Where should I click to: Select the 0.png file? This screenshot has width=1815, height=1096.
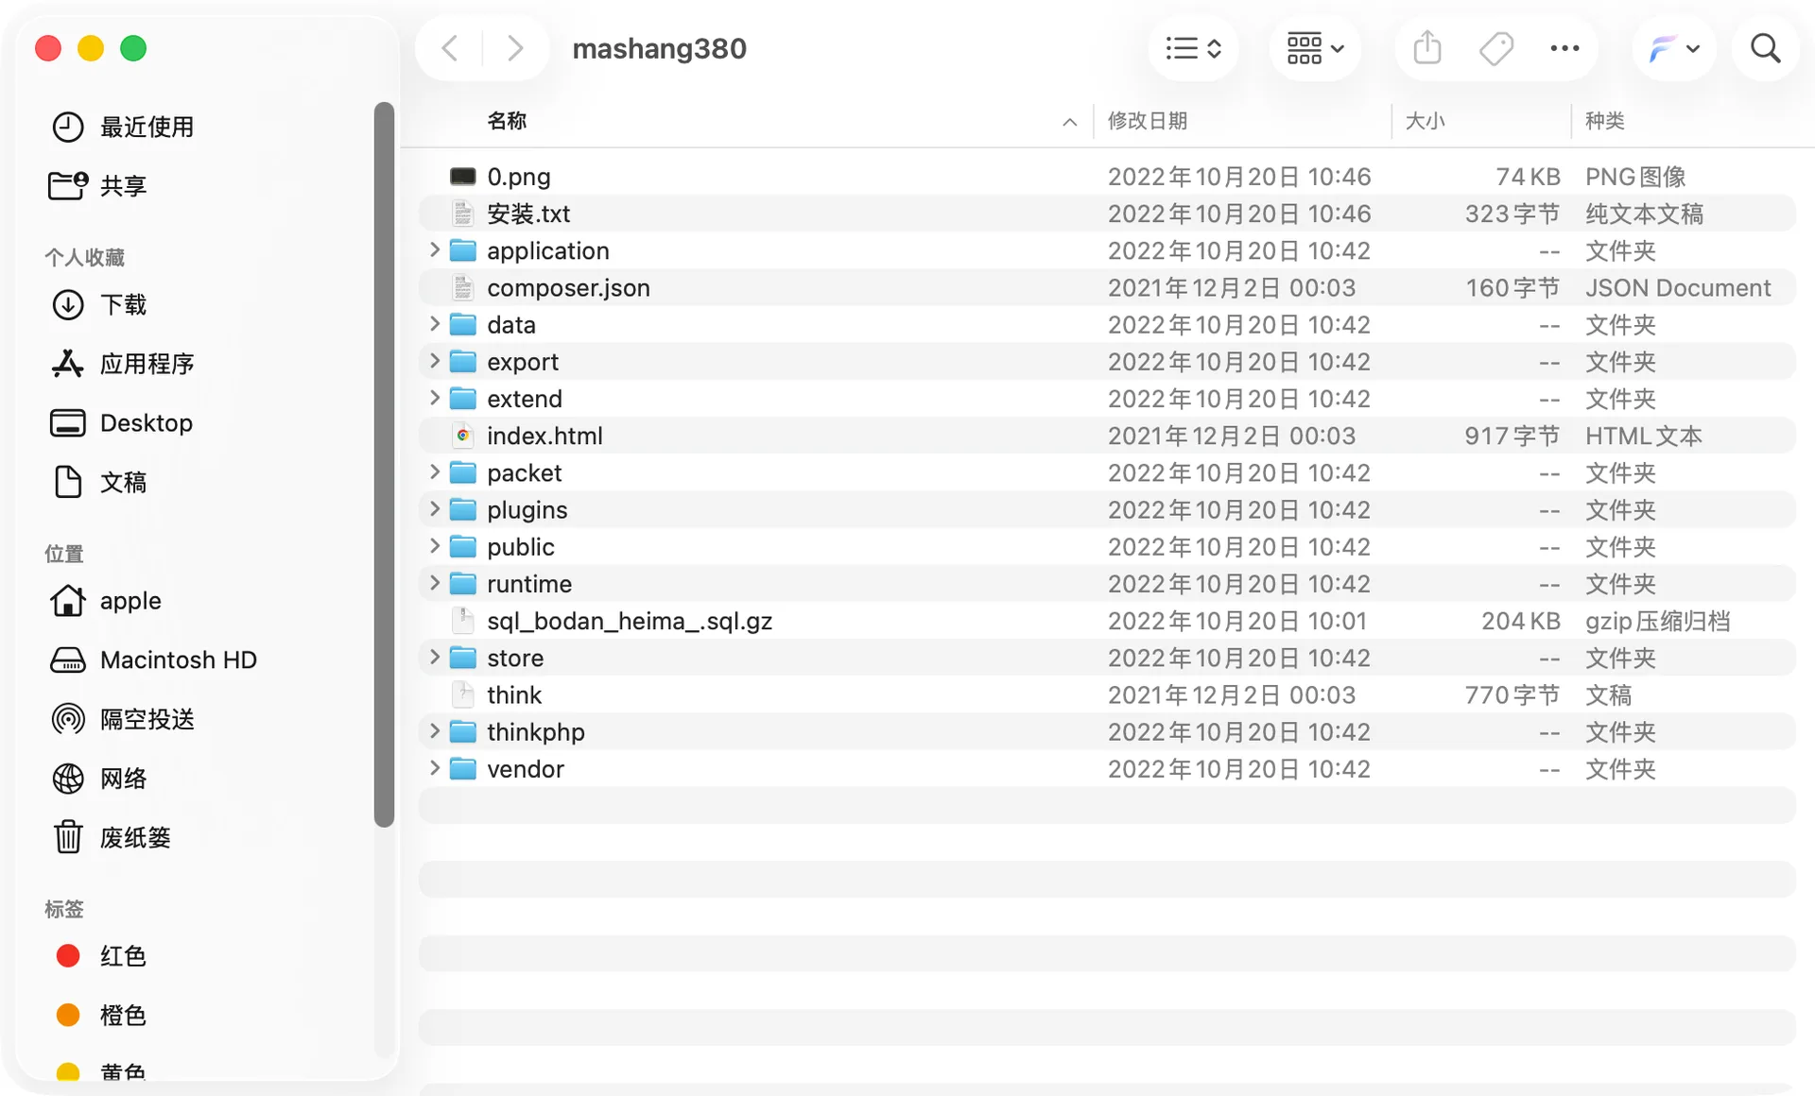point(1107,176)
